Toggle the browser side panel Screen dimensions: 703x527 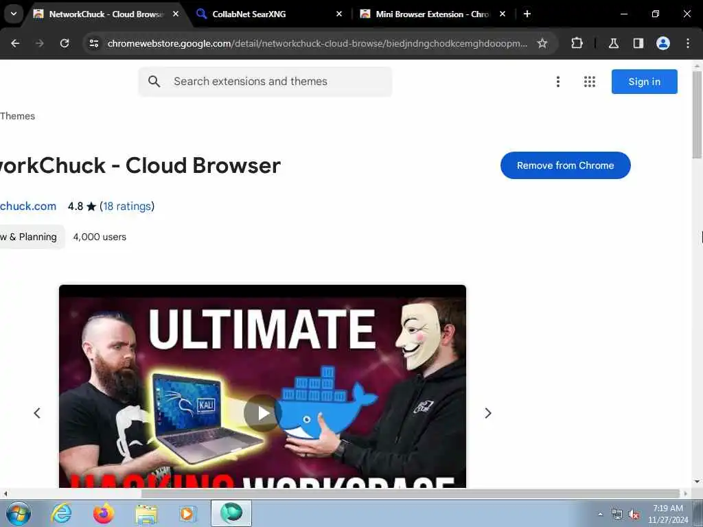(x=638, y=43)
